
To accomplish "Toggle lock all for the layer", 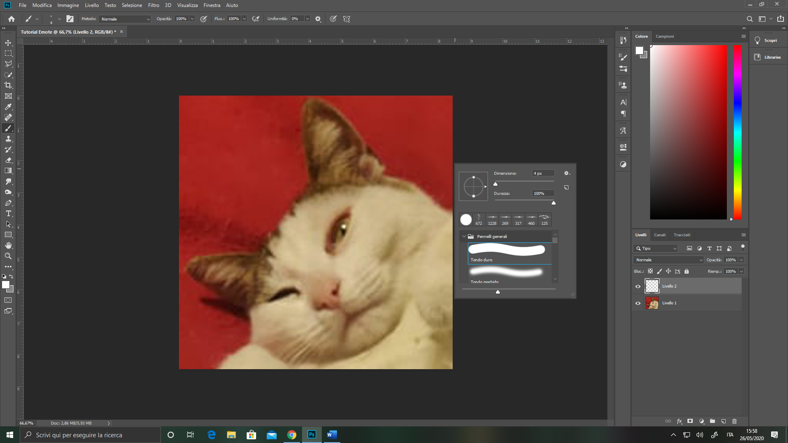I will pyautogui.click(x=687, y=271).
